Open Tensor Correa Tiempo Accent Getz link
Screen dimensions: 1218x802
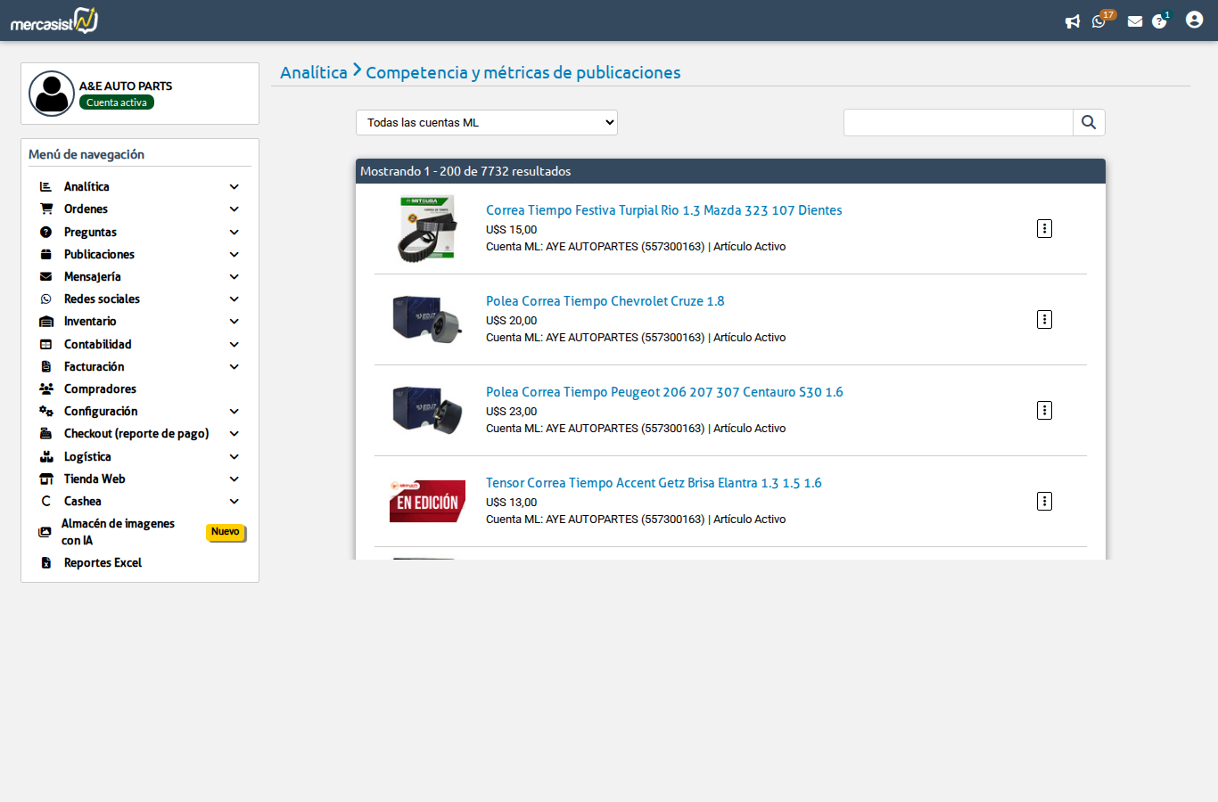click(x=654, y=483)
